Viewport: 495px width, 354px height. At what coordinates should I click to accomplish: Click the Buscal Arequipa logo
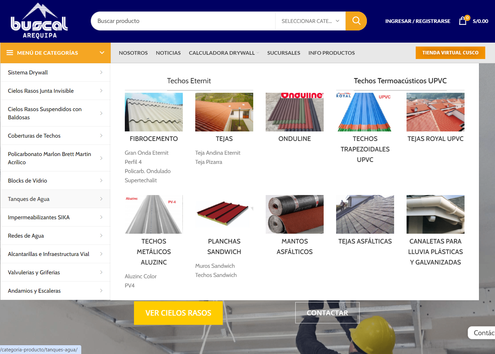point(39,21)
